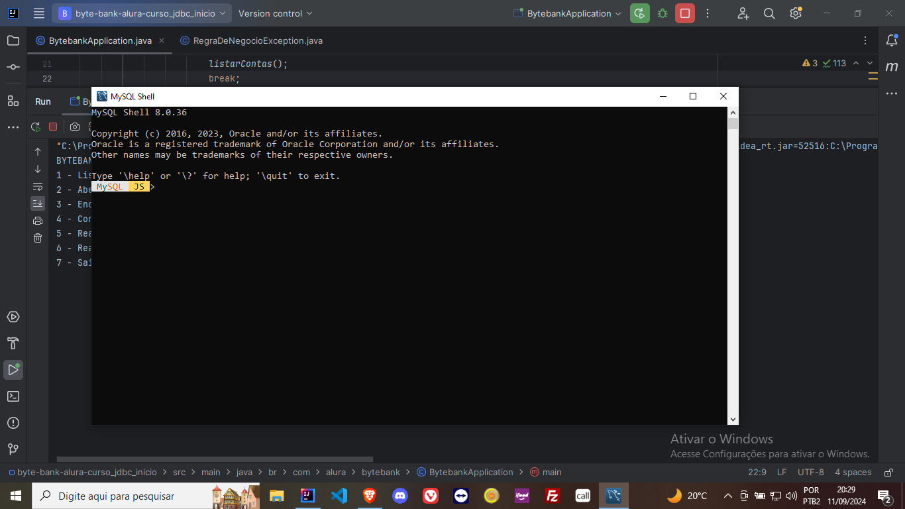Image resolution: width=905 pixels, height=509 pixels.
Task: Print the console output
Action: pos(38,221)
